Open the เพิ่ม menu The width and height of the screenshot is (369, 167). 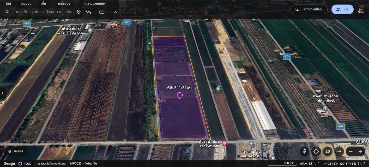[x=43, y=3]
